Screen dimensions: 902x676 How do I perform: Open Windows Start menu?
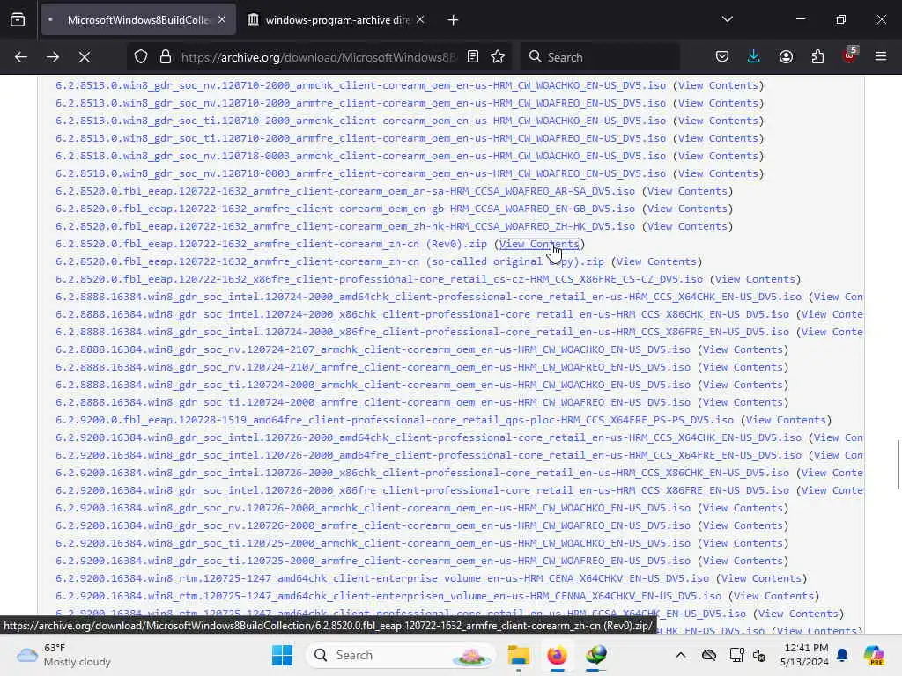click(x=282, y=655)
